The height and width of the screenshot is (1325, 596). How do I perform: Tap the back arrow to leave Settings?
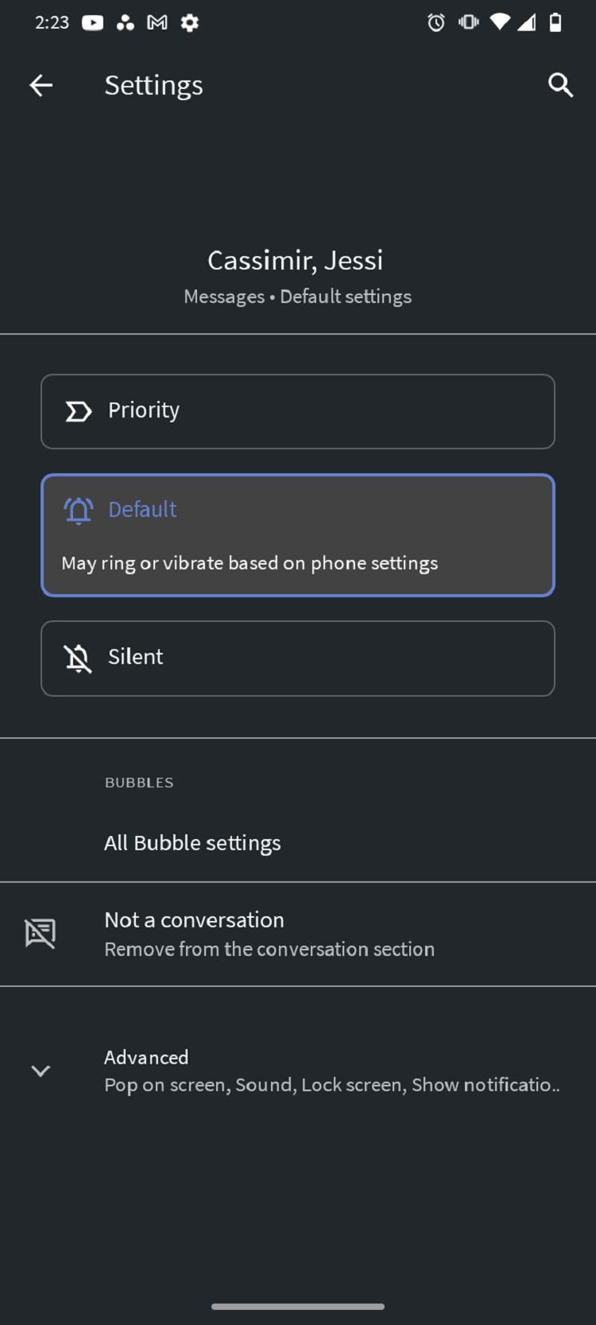[41, 85]
